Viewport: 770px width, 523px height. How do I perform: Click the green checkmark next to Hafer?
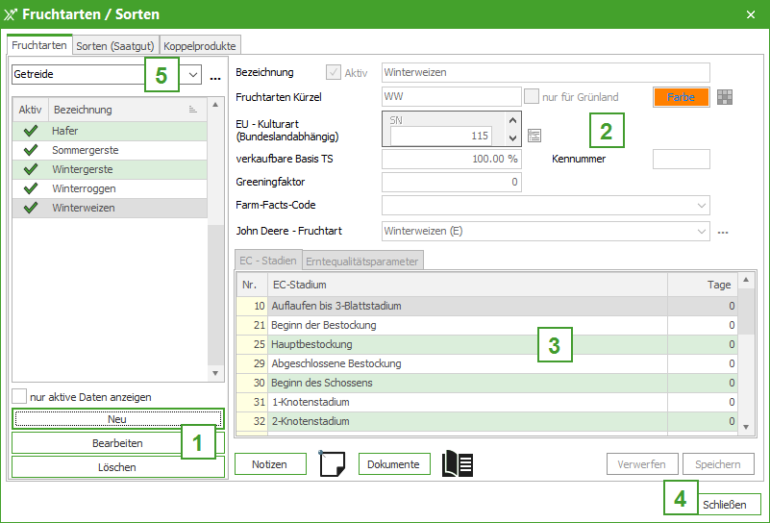click(30, 131)
